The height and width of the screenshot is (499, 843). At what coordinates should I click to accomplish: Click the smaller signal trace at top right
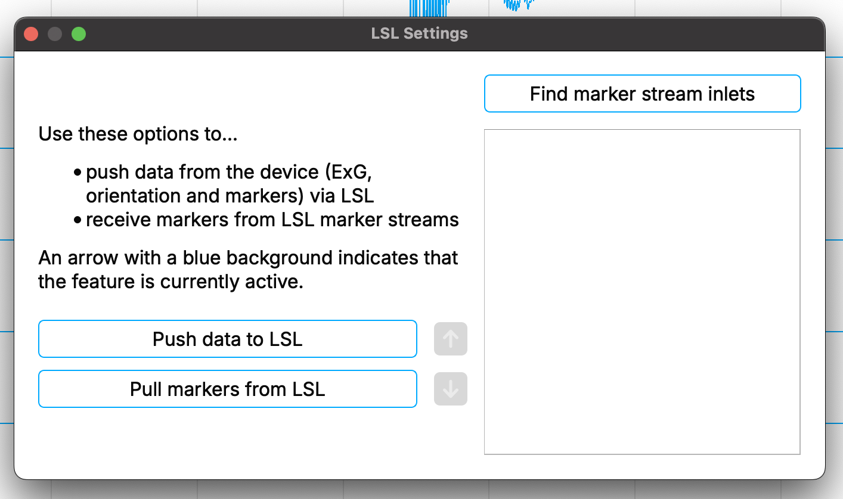pos(517,5)
